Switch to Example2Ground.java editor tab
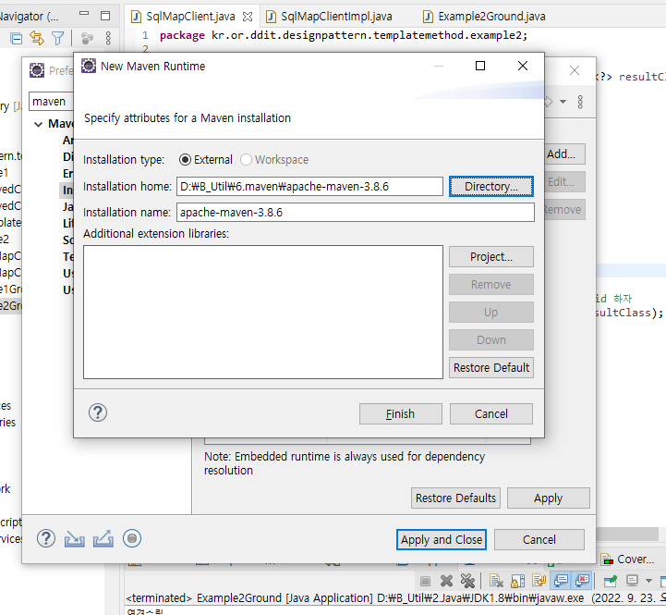The width and height of the screenshot is (666, 615). 491,17
